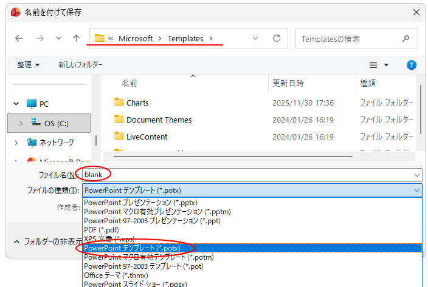Open the file name dropdown arrow
The width and height of the screenshot is (428, 287).
pyautogui.click(x=416, y=175)
